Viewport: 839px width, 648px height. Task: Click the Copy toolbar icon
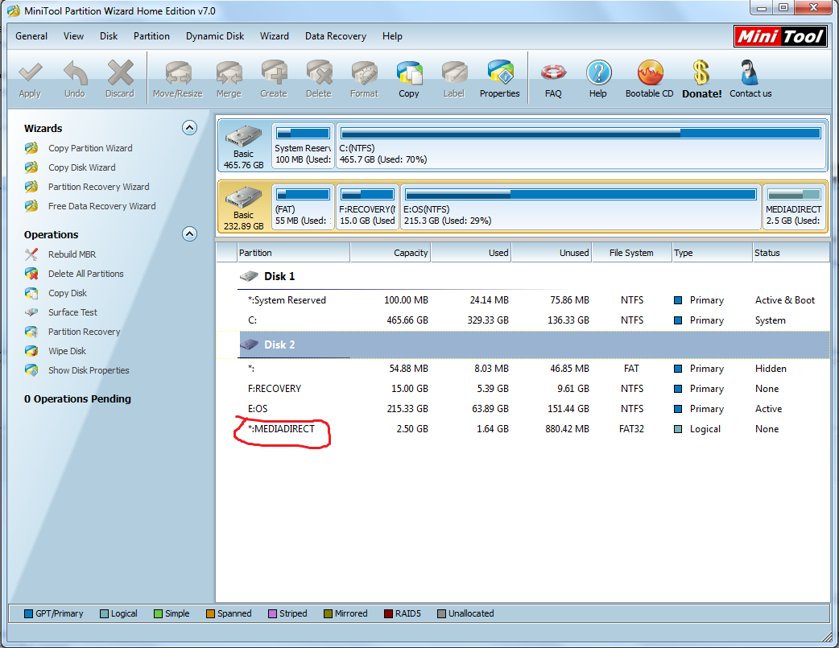[409, 79]
